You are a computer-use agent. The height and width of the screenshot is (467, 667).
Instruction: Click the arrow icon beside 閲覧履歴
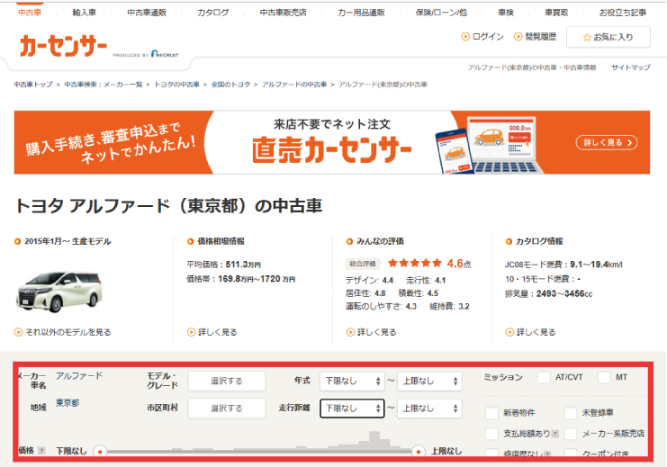click(x=518, y=37)
